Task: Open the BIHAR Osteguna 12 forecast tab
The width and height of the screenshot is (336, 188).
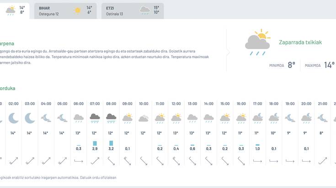Action: (x=65, y=11)
